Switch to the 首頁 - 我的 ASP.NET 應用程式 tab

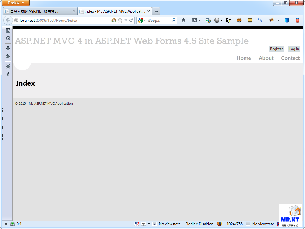point(40,11)
